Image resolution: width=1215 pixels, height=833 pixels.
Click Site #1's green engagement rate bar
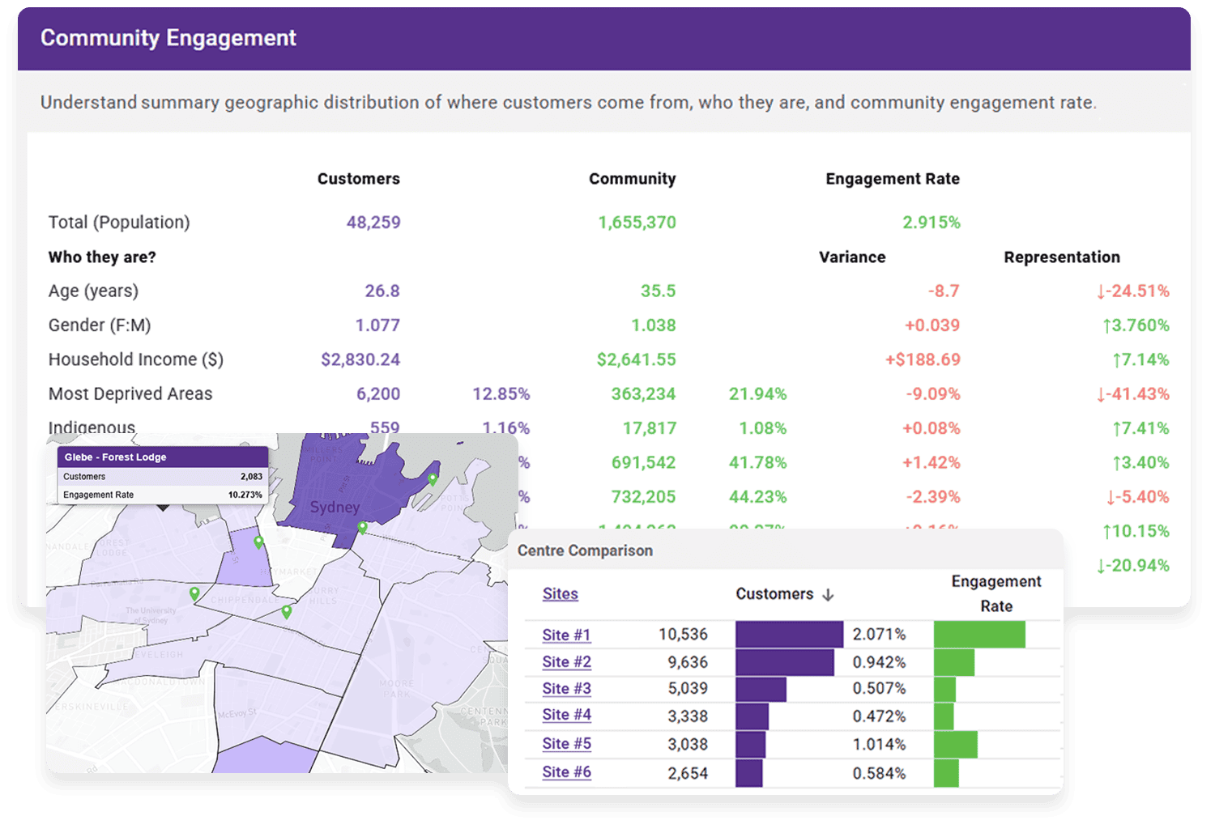pyautogui.click(x=979, y=635)
